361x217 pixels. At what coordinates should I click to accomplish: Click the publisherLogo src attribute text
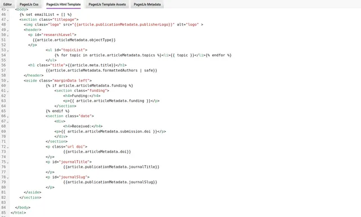click(x=124, y=24)
